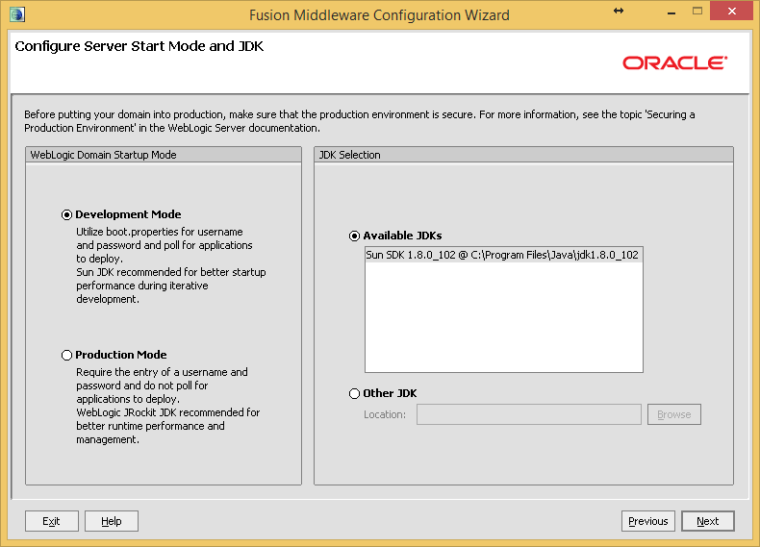Close the Configuration Wizard window
Viewport: 760px width, 547px height.
(x=732, y=11)
